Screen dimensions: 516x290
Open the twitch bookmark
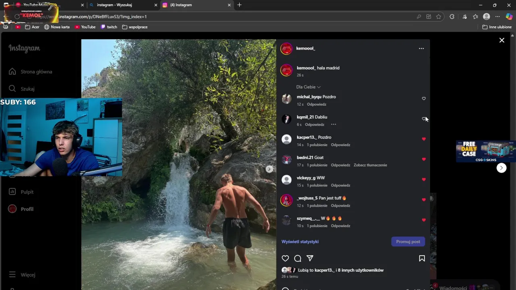[x=109, y=27]
